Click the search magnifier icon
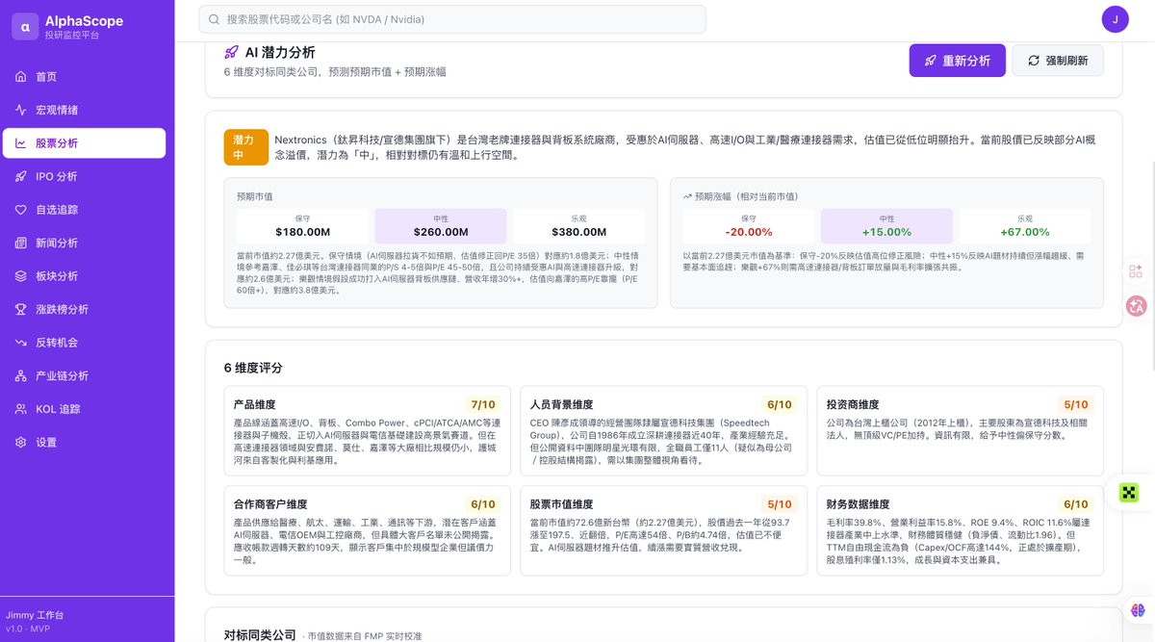This screenshot has width=1155, height=642. tap(214, 19)
